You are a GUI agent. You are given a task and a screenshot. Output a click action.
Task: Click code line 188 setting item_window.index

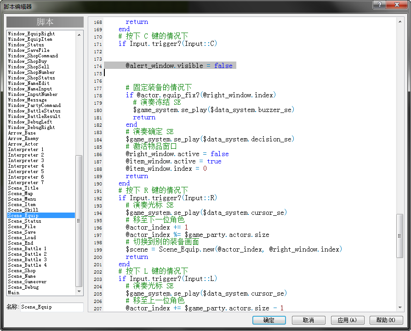tap(166, 168)
